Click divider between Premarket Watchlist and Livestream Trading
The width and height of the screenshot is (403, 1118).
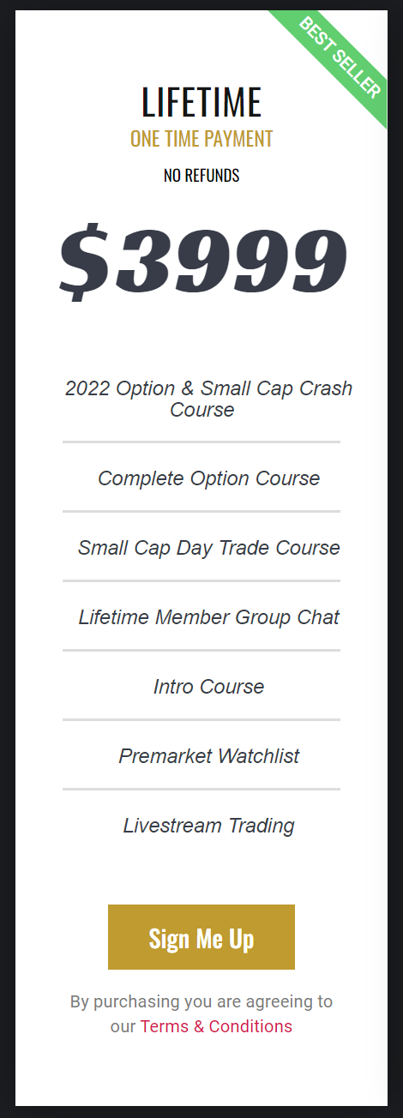tap(201, 790)
